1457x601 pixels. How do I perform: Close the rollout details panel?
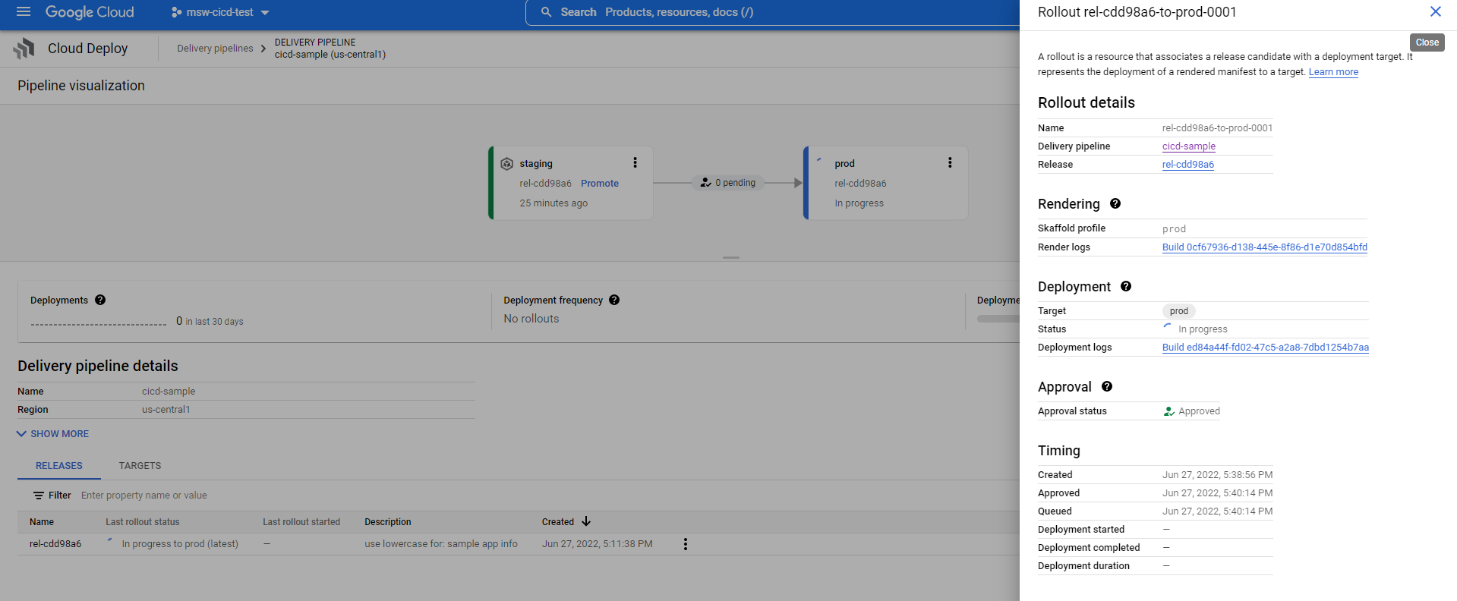point(1435,11)
